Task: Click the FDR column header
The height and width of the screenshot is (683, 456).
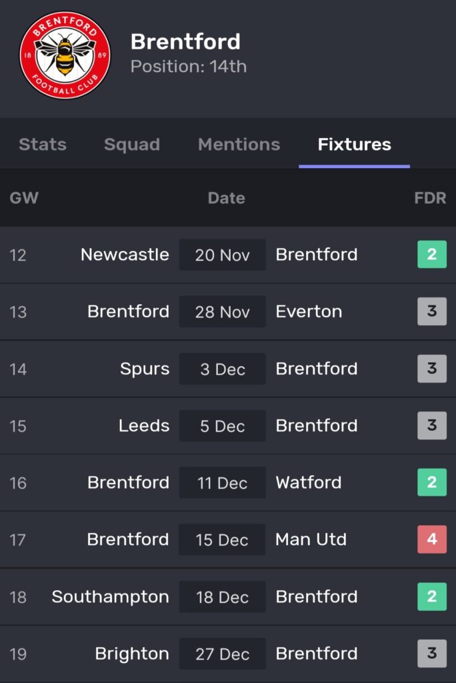Action: (x=430, y=198)
